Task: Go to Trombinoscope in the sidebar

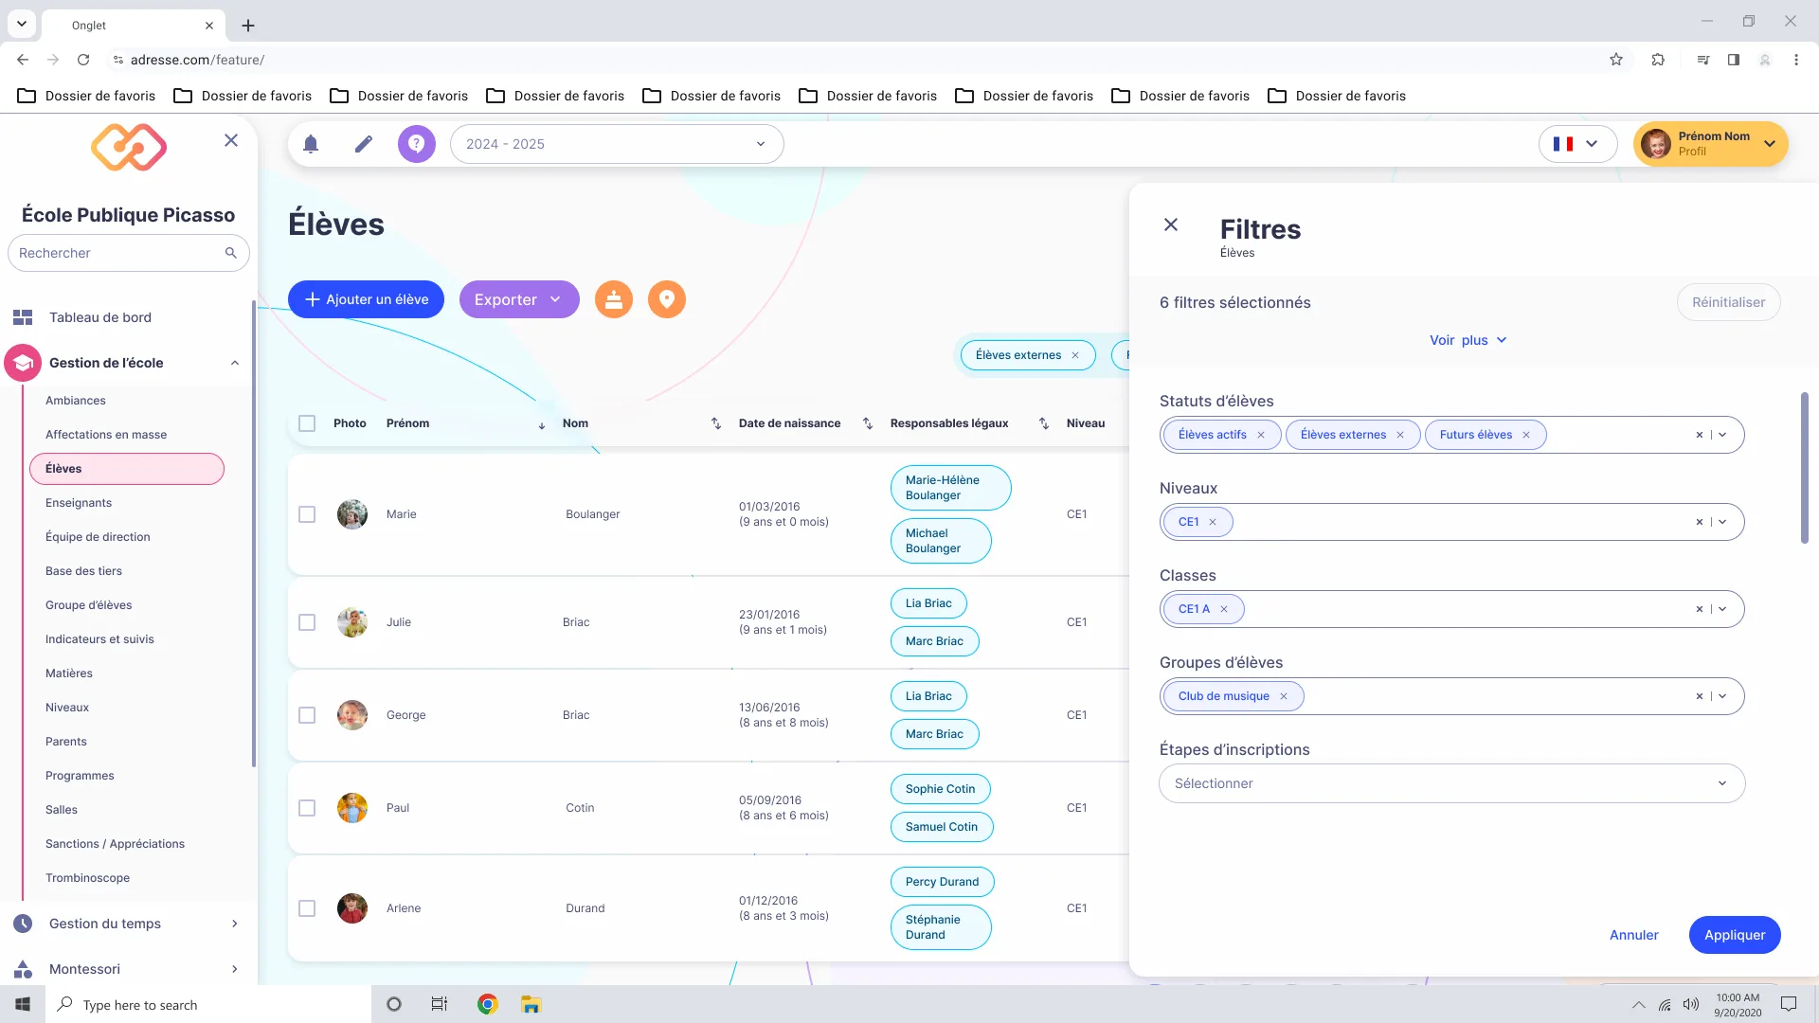Action: pyautogui.click(x=88, y=878)
